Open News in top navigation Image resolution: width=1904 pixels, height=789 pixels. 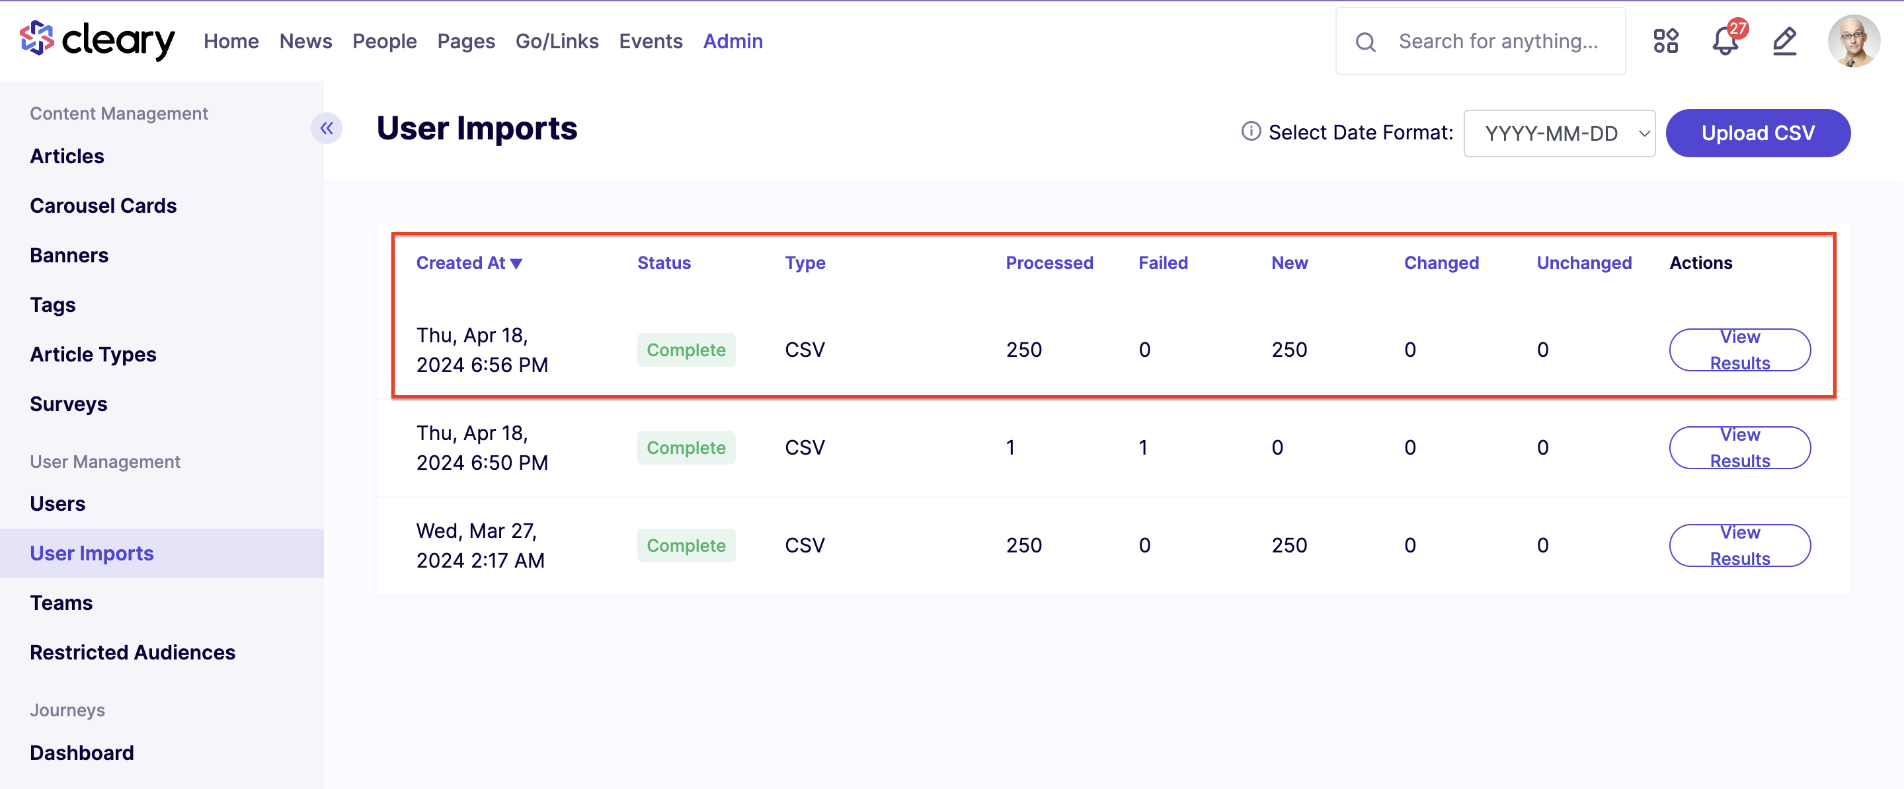(305, 42)
